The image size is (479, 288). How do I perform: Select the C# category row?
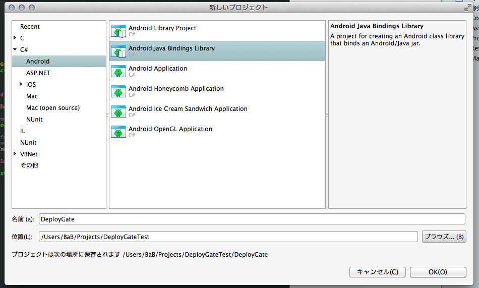pyautogui.click(x=59, y=50)
